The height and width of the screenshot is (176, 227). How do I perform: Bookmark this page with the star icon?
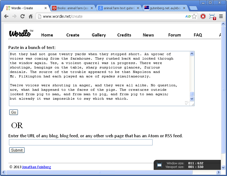194,16
